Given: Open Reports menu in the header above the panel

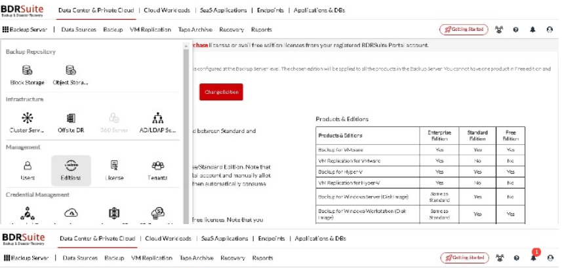Looking at the screenshot, I should tap(262, 29).
